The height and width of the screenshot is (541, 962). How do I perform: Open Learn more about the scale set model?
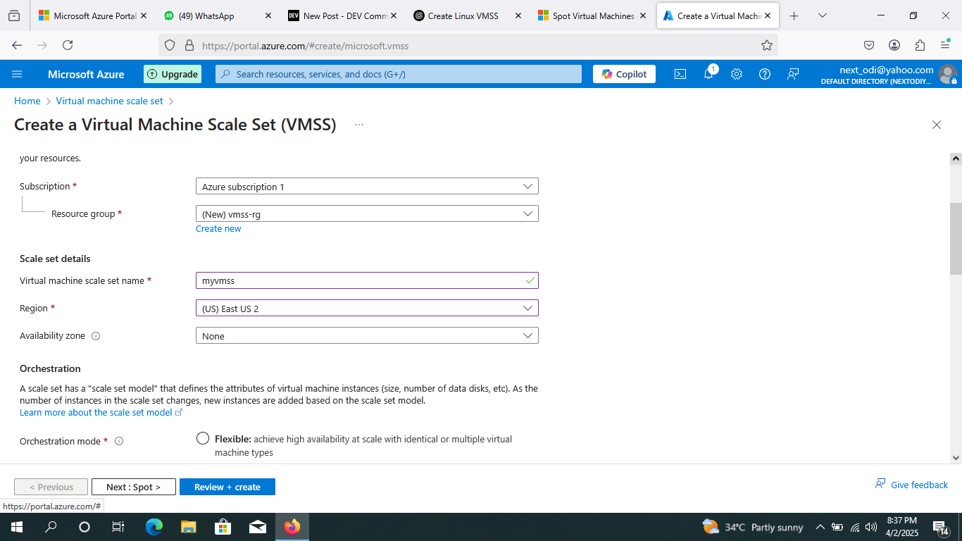(x=101, y=412)
